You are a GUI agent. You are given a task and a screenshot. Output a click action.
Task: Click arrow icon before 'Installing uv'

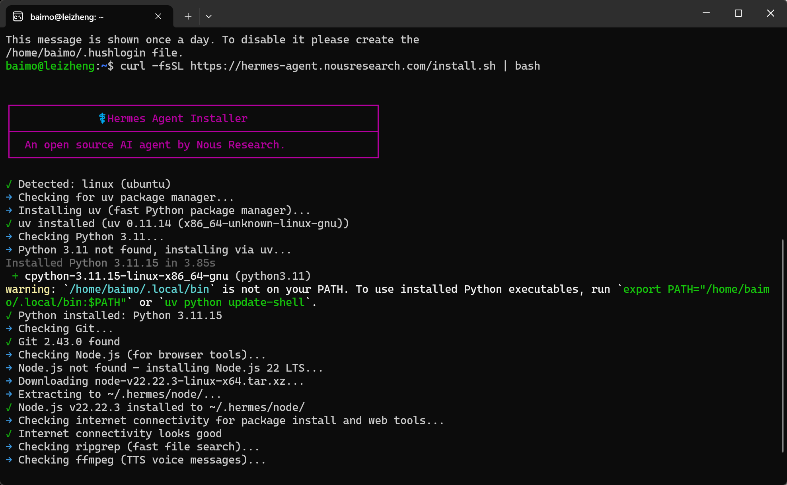pos(9,210)
